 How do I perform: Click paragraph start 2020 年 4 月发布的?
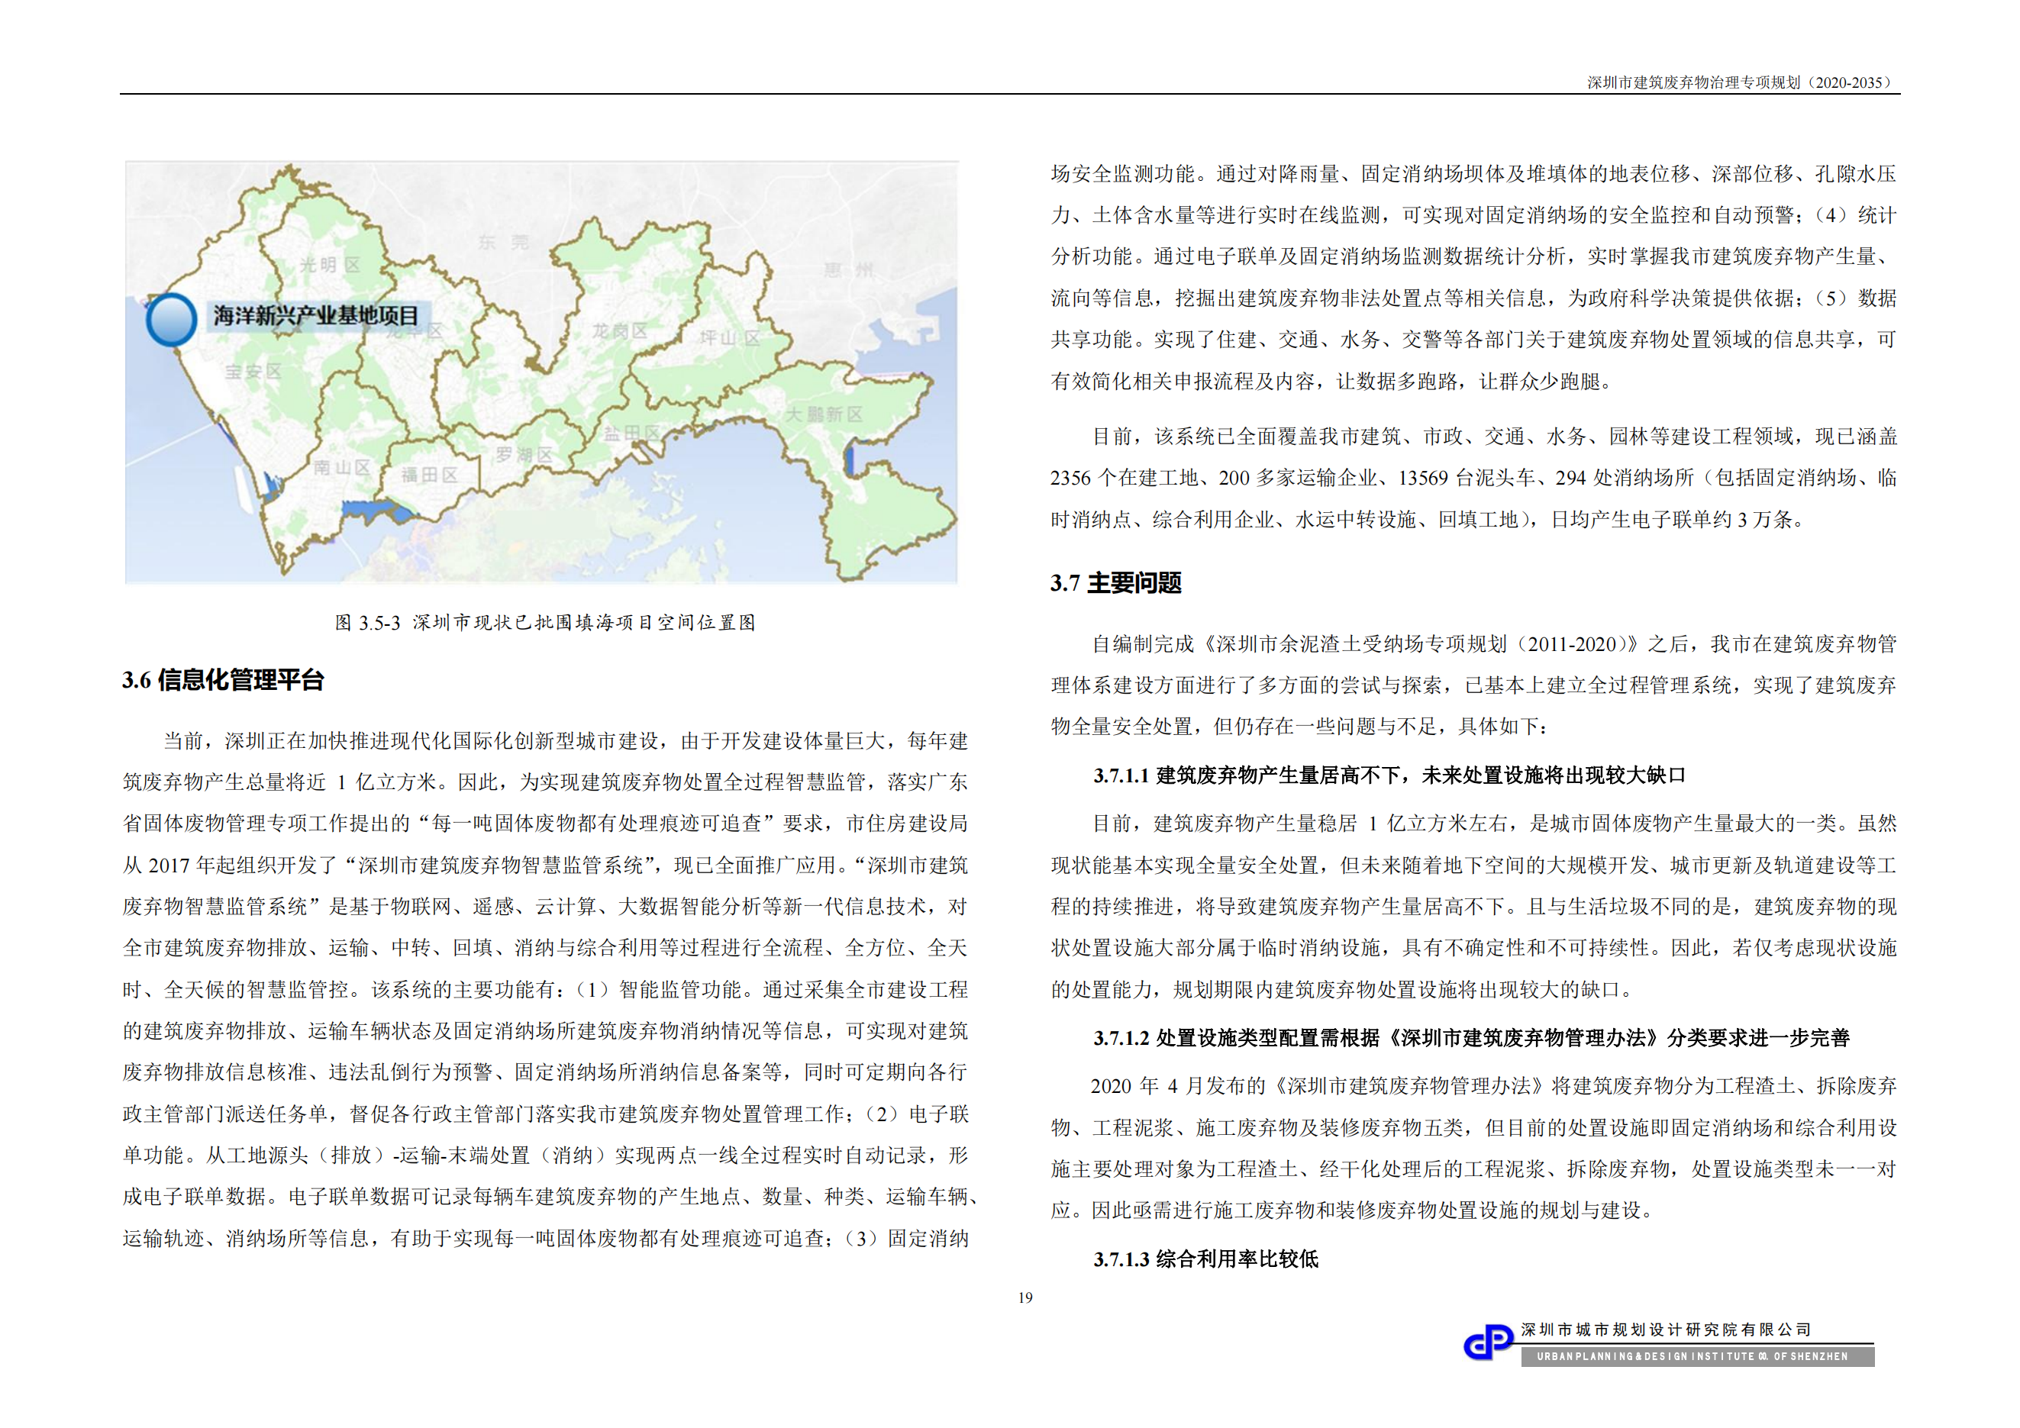(1178, 1086)
